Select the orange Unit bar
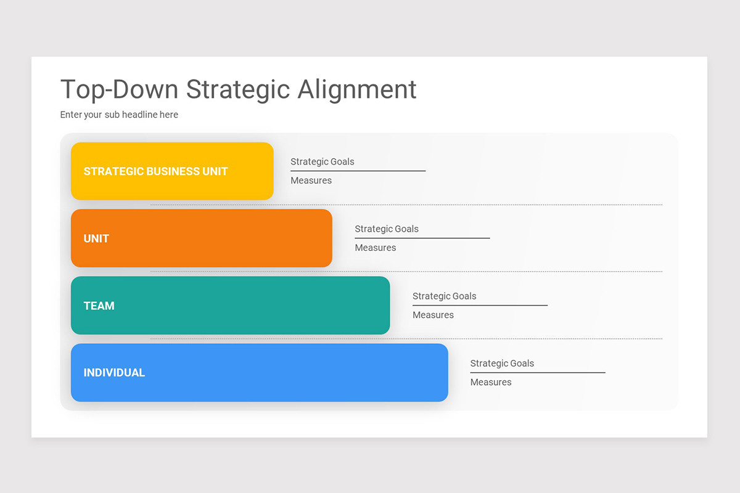 click(201, 238)
